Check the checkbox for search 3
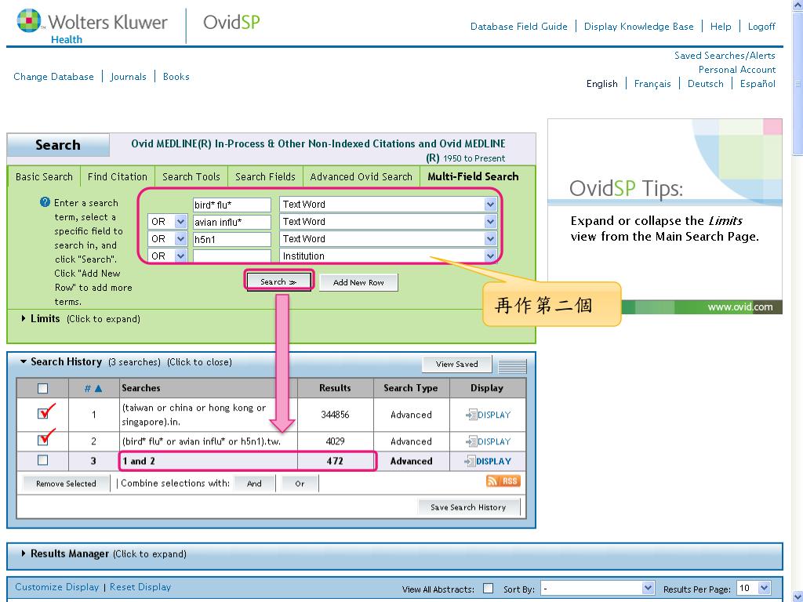Screen dimensions: 803x602 (43, 460)
